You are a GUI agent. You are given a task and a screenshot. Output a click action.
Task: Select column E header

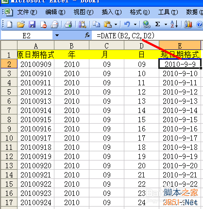(x=180, y=45)
